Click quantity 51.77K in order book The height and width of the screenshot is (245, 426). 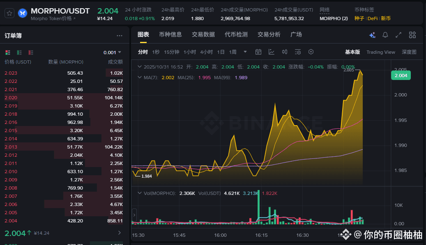tap(75, 147)
